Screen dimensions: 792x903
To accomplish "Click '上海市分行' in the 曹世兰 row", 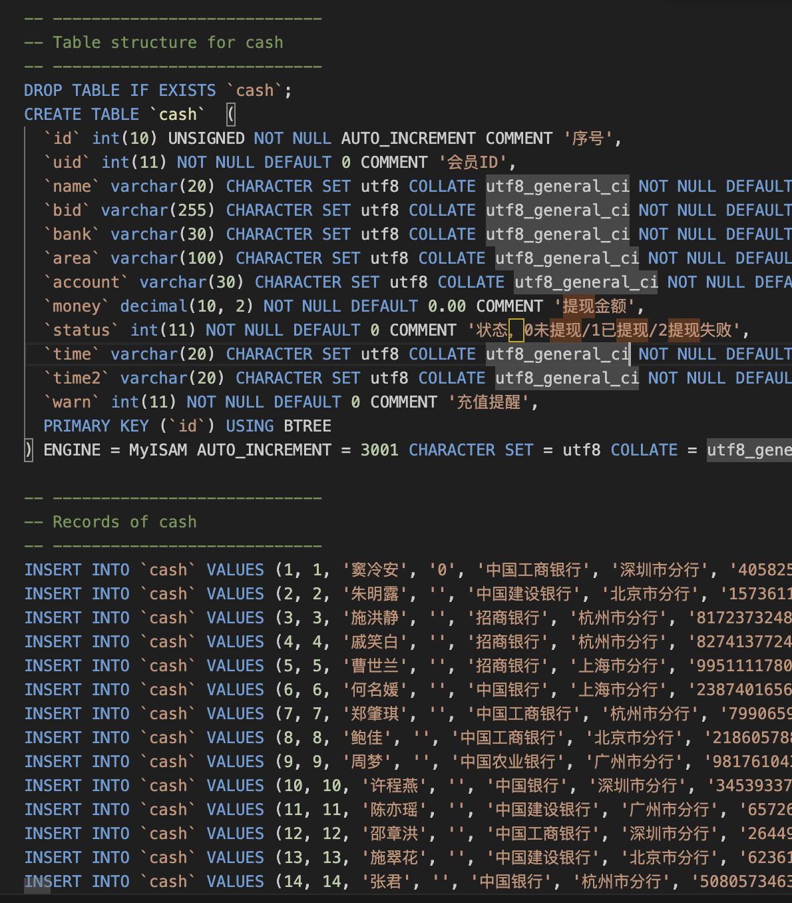I will click(x=618, y=666).
